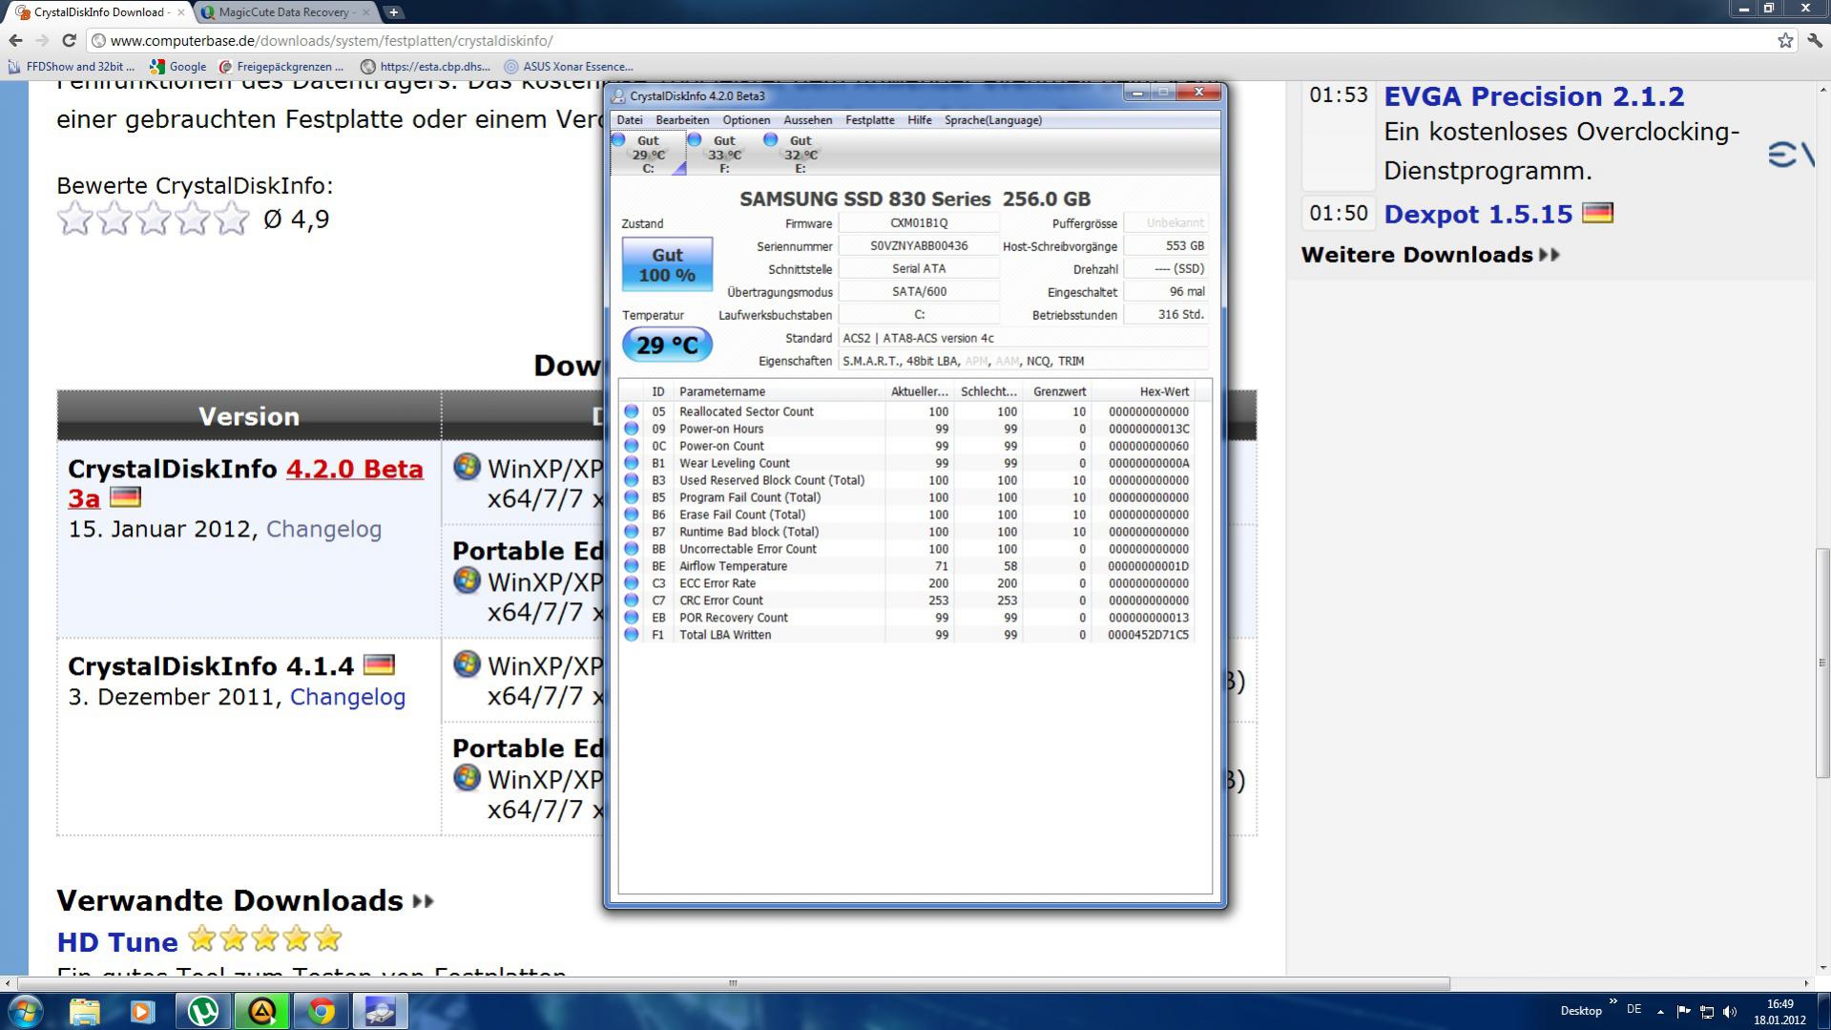This screenshot has width=1831, height=1030.
Task: Select the ECC Error Rate row
Action: pyautogui.click(x=908, y=583)
